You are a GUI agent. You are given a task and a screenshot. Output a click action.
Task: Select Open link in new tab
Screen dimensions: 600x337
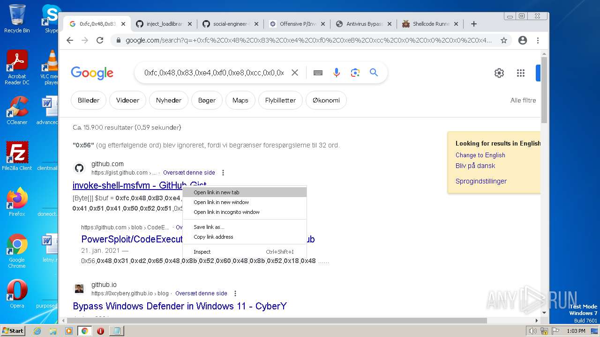[x=245, y=192]
